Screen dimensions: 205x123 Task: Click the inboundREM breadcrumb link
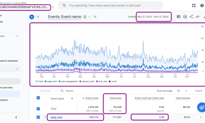click(x=20, y=3)
